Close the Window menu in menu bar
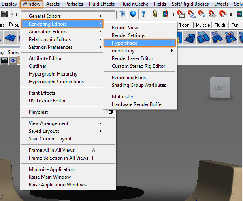Screen dimensions: 243x201 coord(32,4)
